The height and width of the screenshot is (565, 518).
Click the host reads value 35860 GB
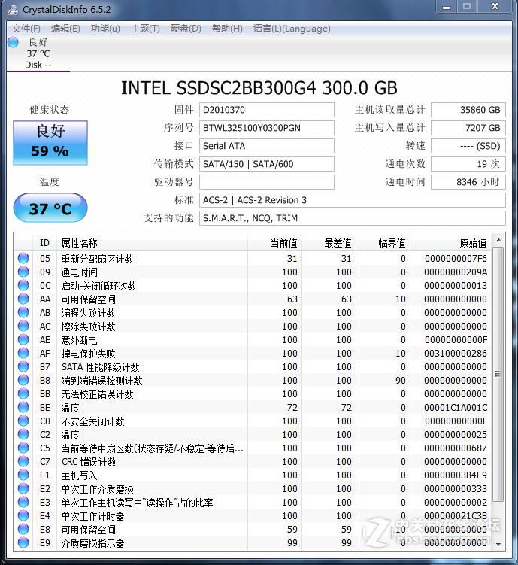coord(468,110)
